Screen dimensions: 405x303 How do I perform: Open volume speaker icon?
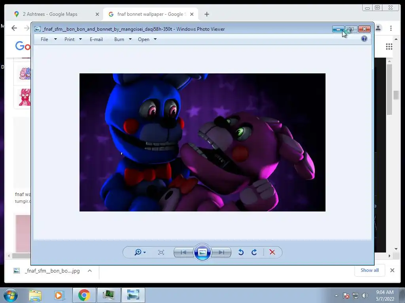coord(365,296)
